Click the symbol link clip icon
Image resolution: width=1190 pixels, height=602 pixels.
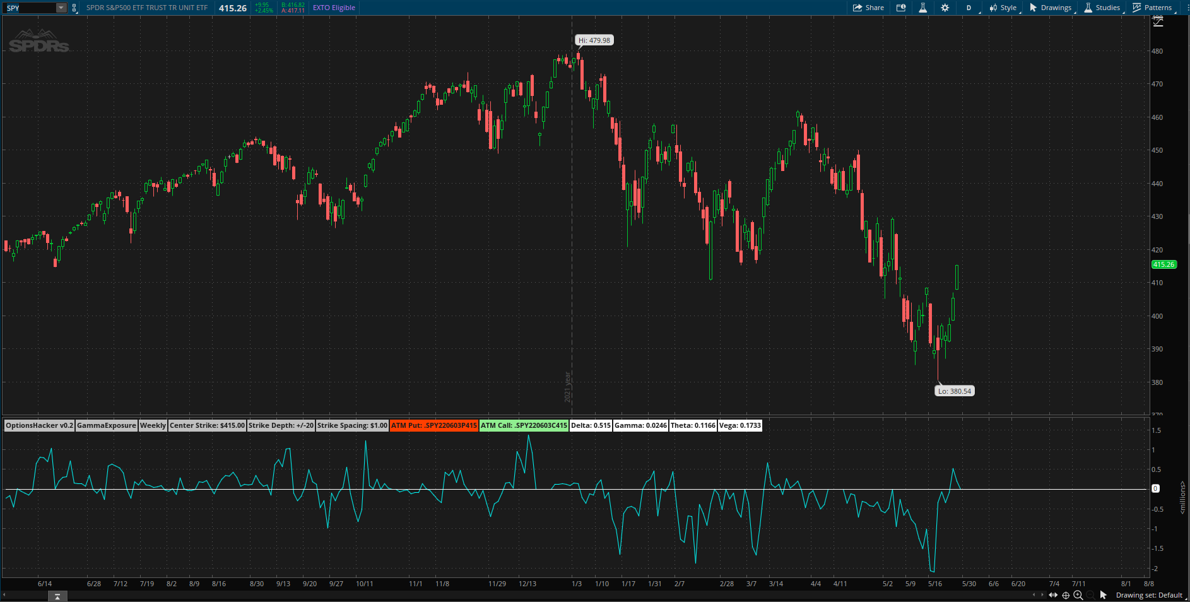(x=74, y=8)
